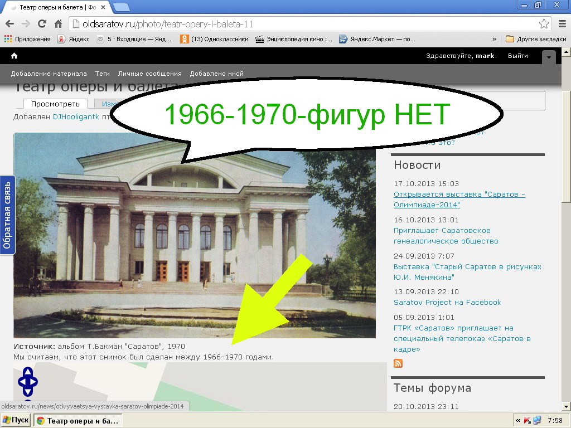Open the Saratov Project на Facebook news link
The width and height of the screenshot is (571, 428).
click(x=447, y=302)
